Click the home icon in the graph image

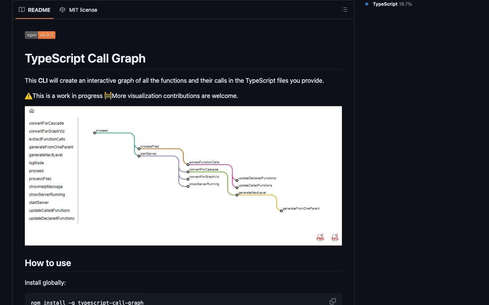(32, 111)
